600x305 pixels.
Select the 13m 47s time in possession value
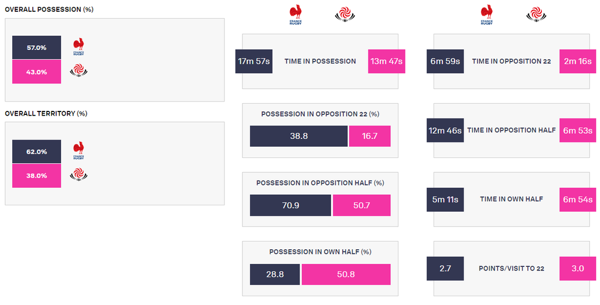[387, 62]
